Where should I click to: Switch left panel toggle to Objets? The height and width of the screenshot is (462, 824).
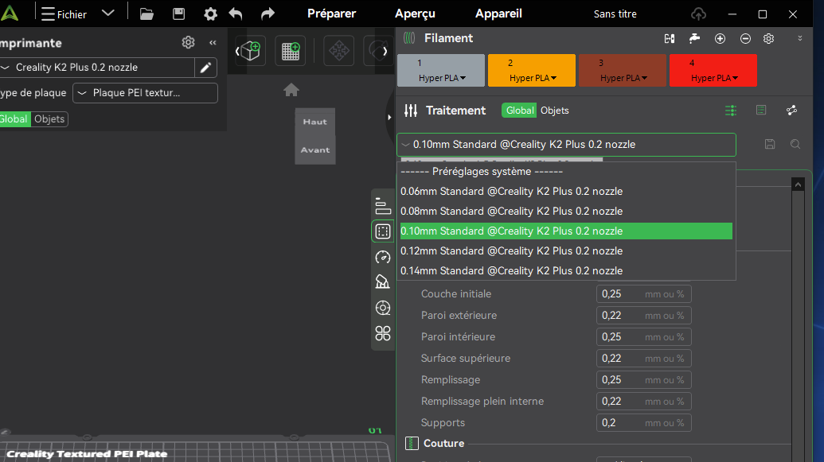tap(49, 119)
